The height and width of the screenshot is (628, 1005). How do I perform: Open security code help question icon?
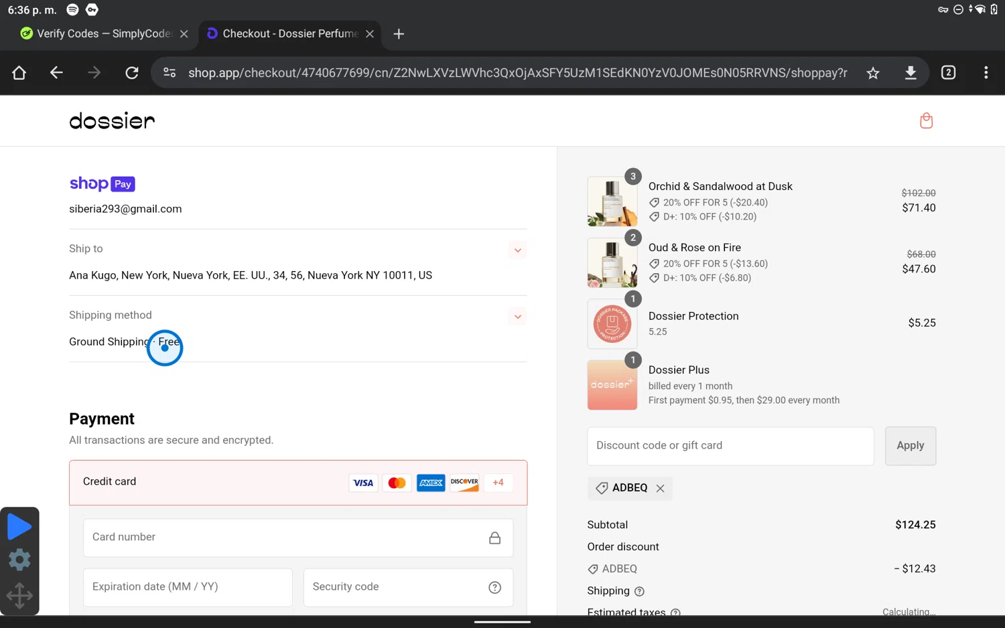(x=494, y=587)
